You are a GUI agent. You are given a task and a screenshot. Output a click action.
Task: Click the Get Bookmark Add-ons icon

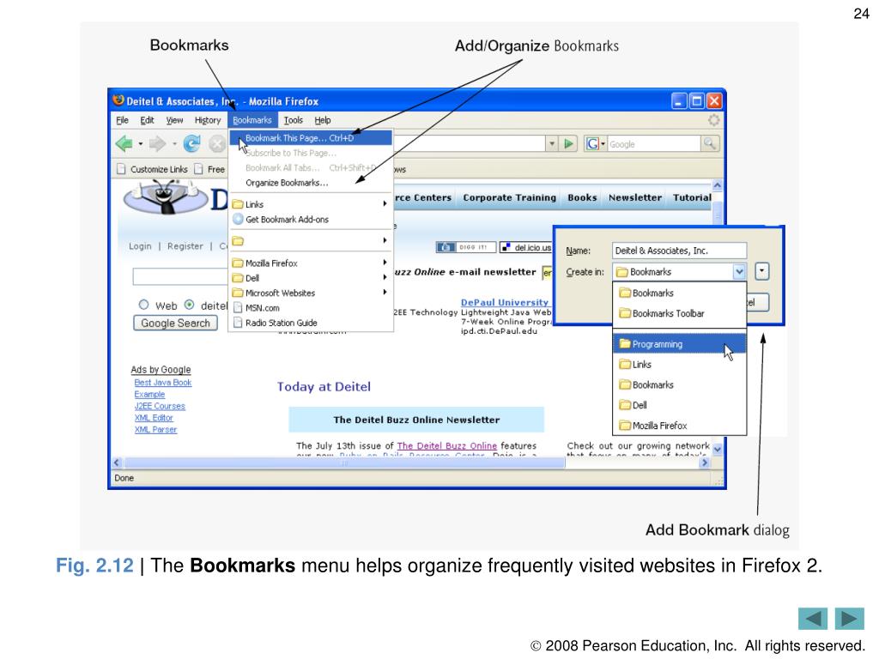[x=238, y=219]
